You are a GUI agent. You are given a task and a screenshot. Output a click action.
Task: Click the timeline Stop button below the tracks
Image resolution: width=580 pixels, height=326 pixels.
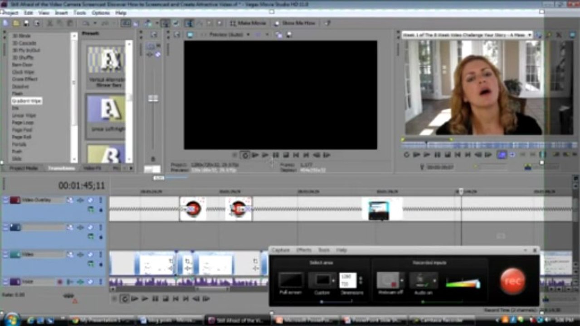click(x=166, y=299)
